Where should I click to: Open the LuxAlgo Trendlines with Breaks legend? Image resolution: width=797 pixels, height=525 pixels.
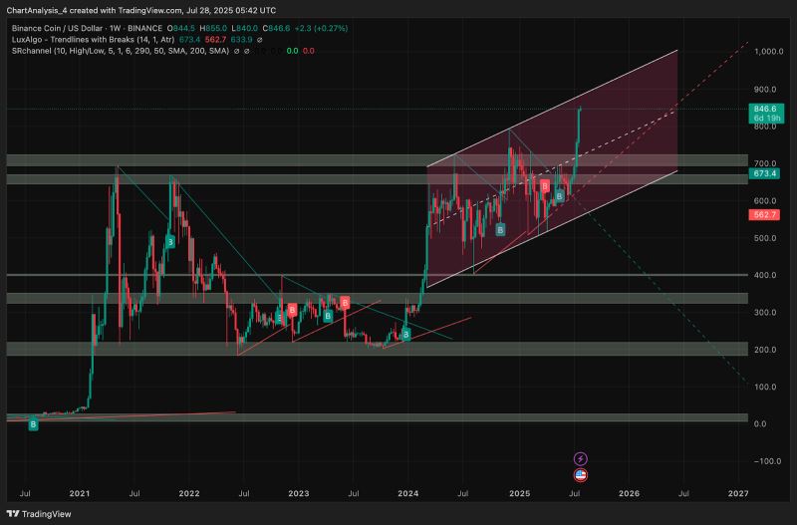coord(72,41)
